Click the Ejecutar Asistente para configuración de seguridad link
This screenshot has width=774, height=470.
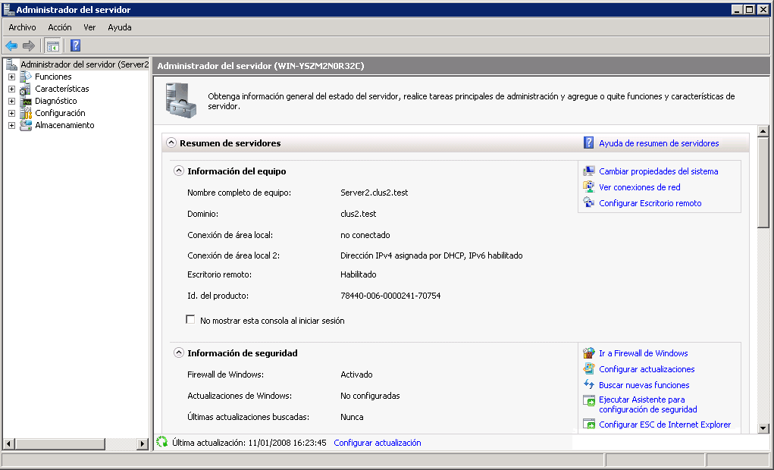(647, 404)
